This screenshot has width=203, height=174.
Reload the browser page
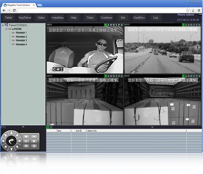14,10
